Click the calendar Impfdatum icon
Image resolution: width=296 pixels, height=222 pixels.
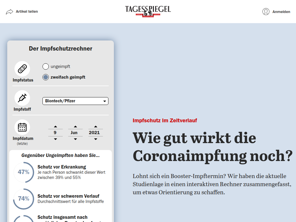[22, 127]
